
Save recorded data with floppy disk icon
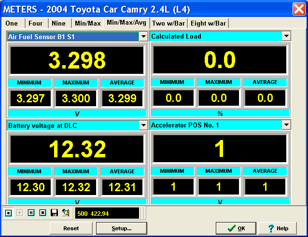click(x=54, y=213)
